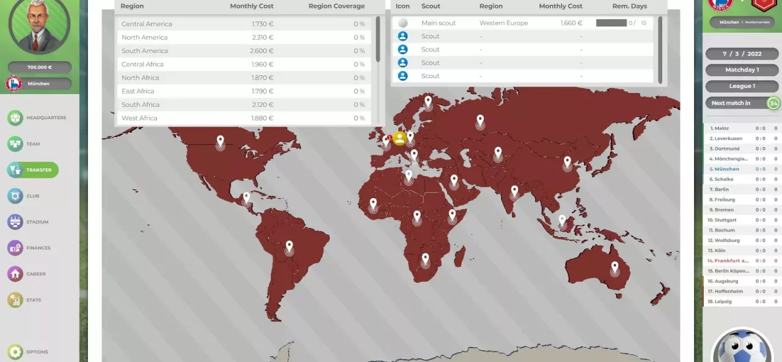Screen dimensions: 782x362
Task: Click the yellow scout marker over Europe
Action: click(x=400, y=138)
